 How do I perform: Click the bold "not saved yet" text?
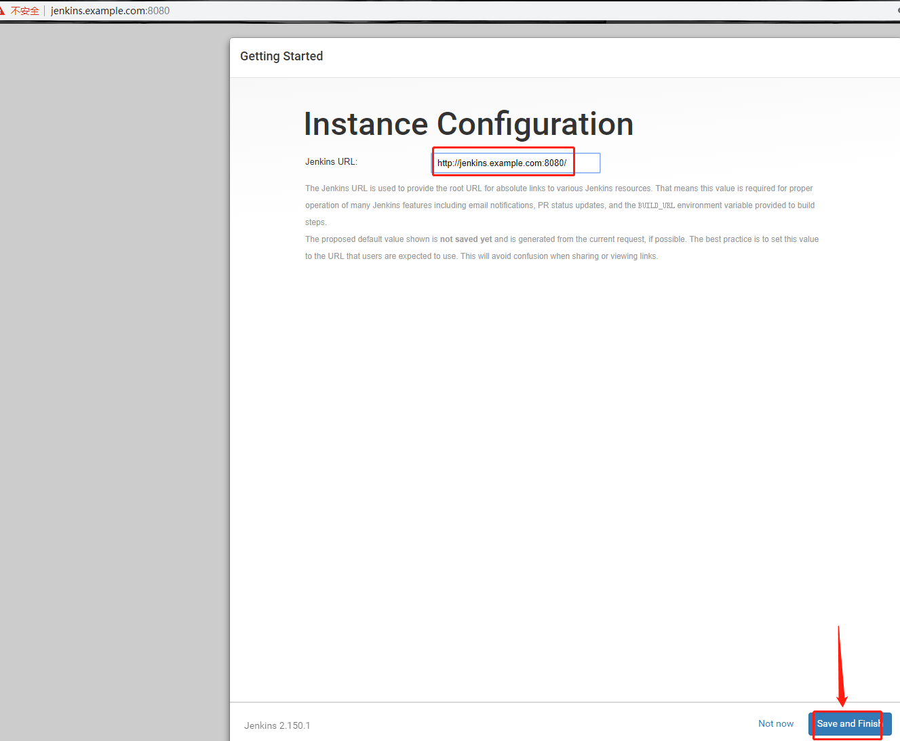[466, 239]
